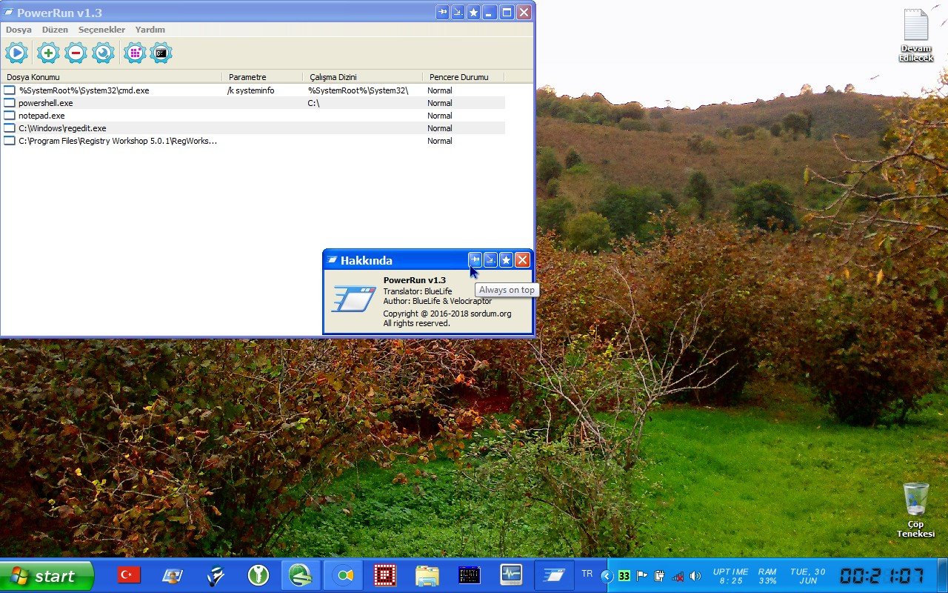Image resolution: width=948 pixels, height=593 pixels.
Task: Select the Registry Workshop 5.0.1 entry
Action: tap(253, 141)
